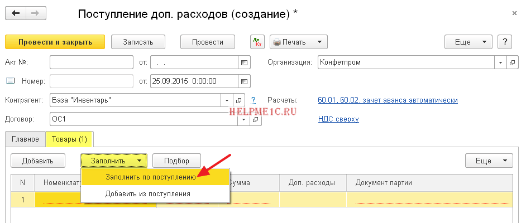Click Провести button
The image size is (526, 223).
(208, 42)
